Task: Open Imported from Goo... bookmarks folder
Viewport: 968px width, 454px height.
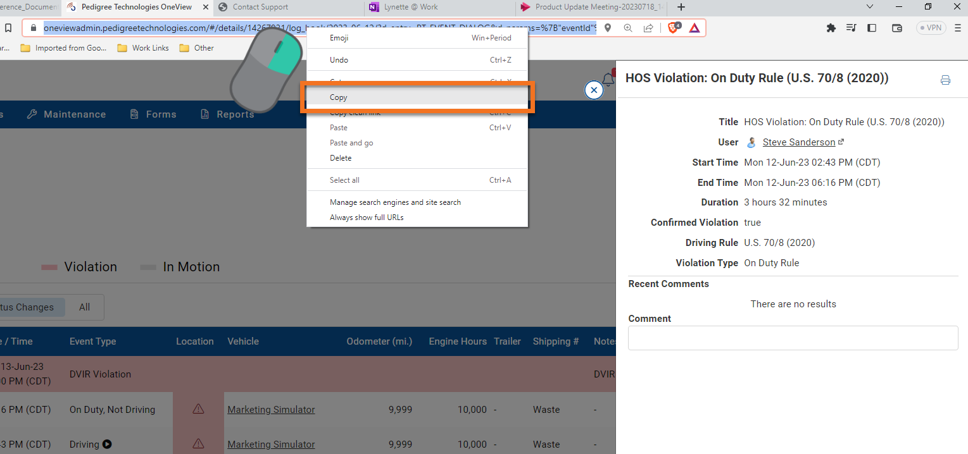Action: point(64,48)
